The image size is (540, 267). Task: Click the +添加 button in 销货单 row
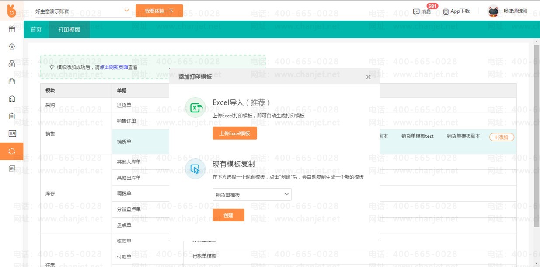tap(502, 137)
